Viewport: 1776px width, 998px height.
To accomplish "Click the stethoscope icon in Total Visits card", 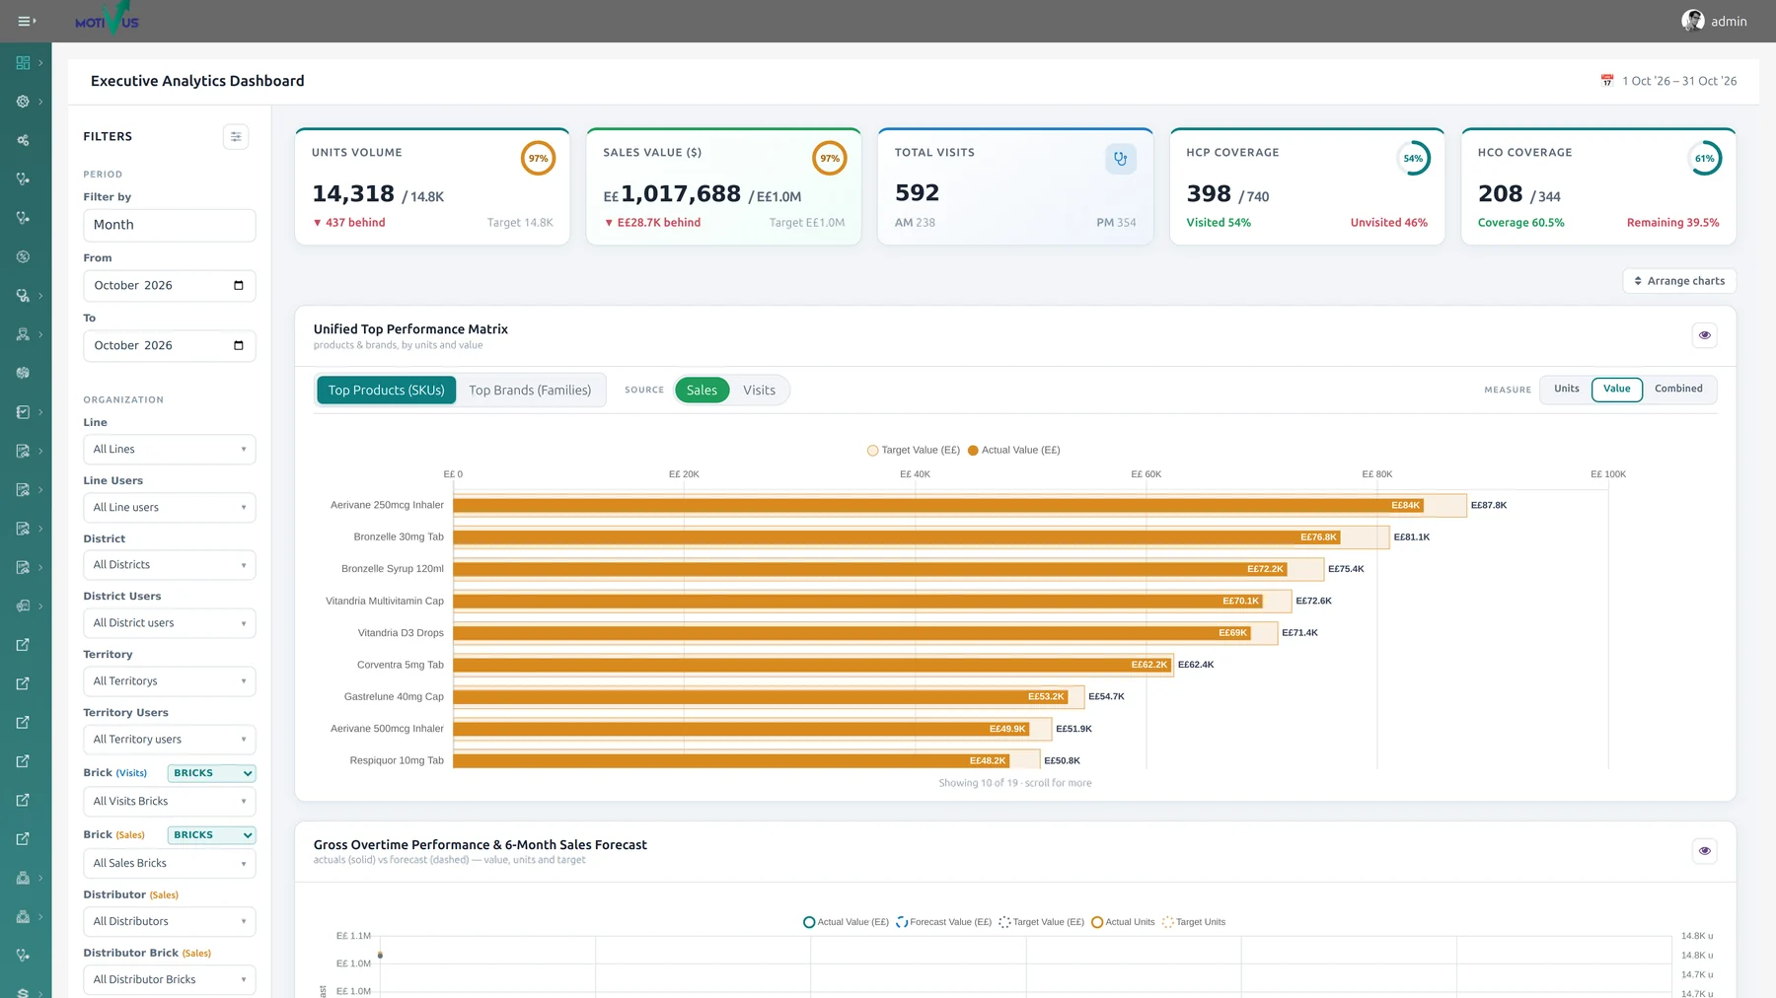I will pyautogui.click(x=1121, y=159).
